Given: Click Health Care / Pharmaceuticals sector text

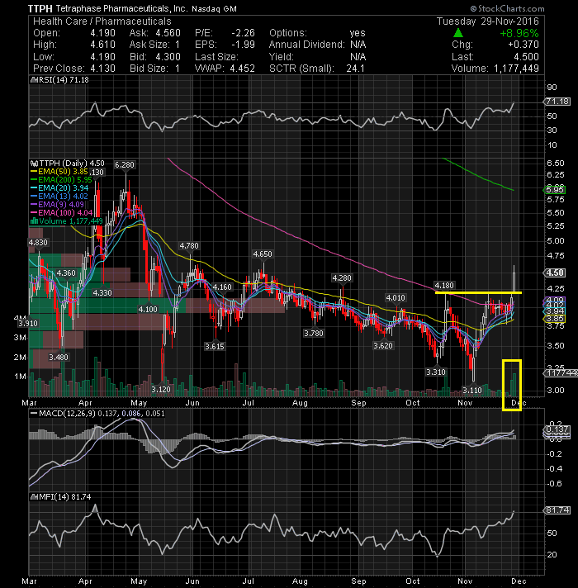Looking at the screenshot, I should tap(102, 21).
